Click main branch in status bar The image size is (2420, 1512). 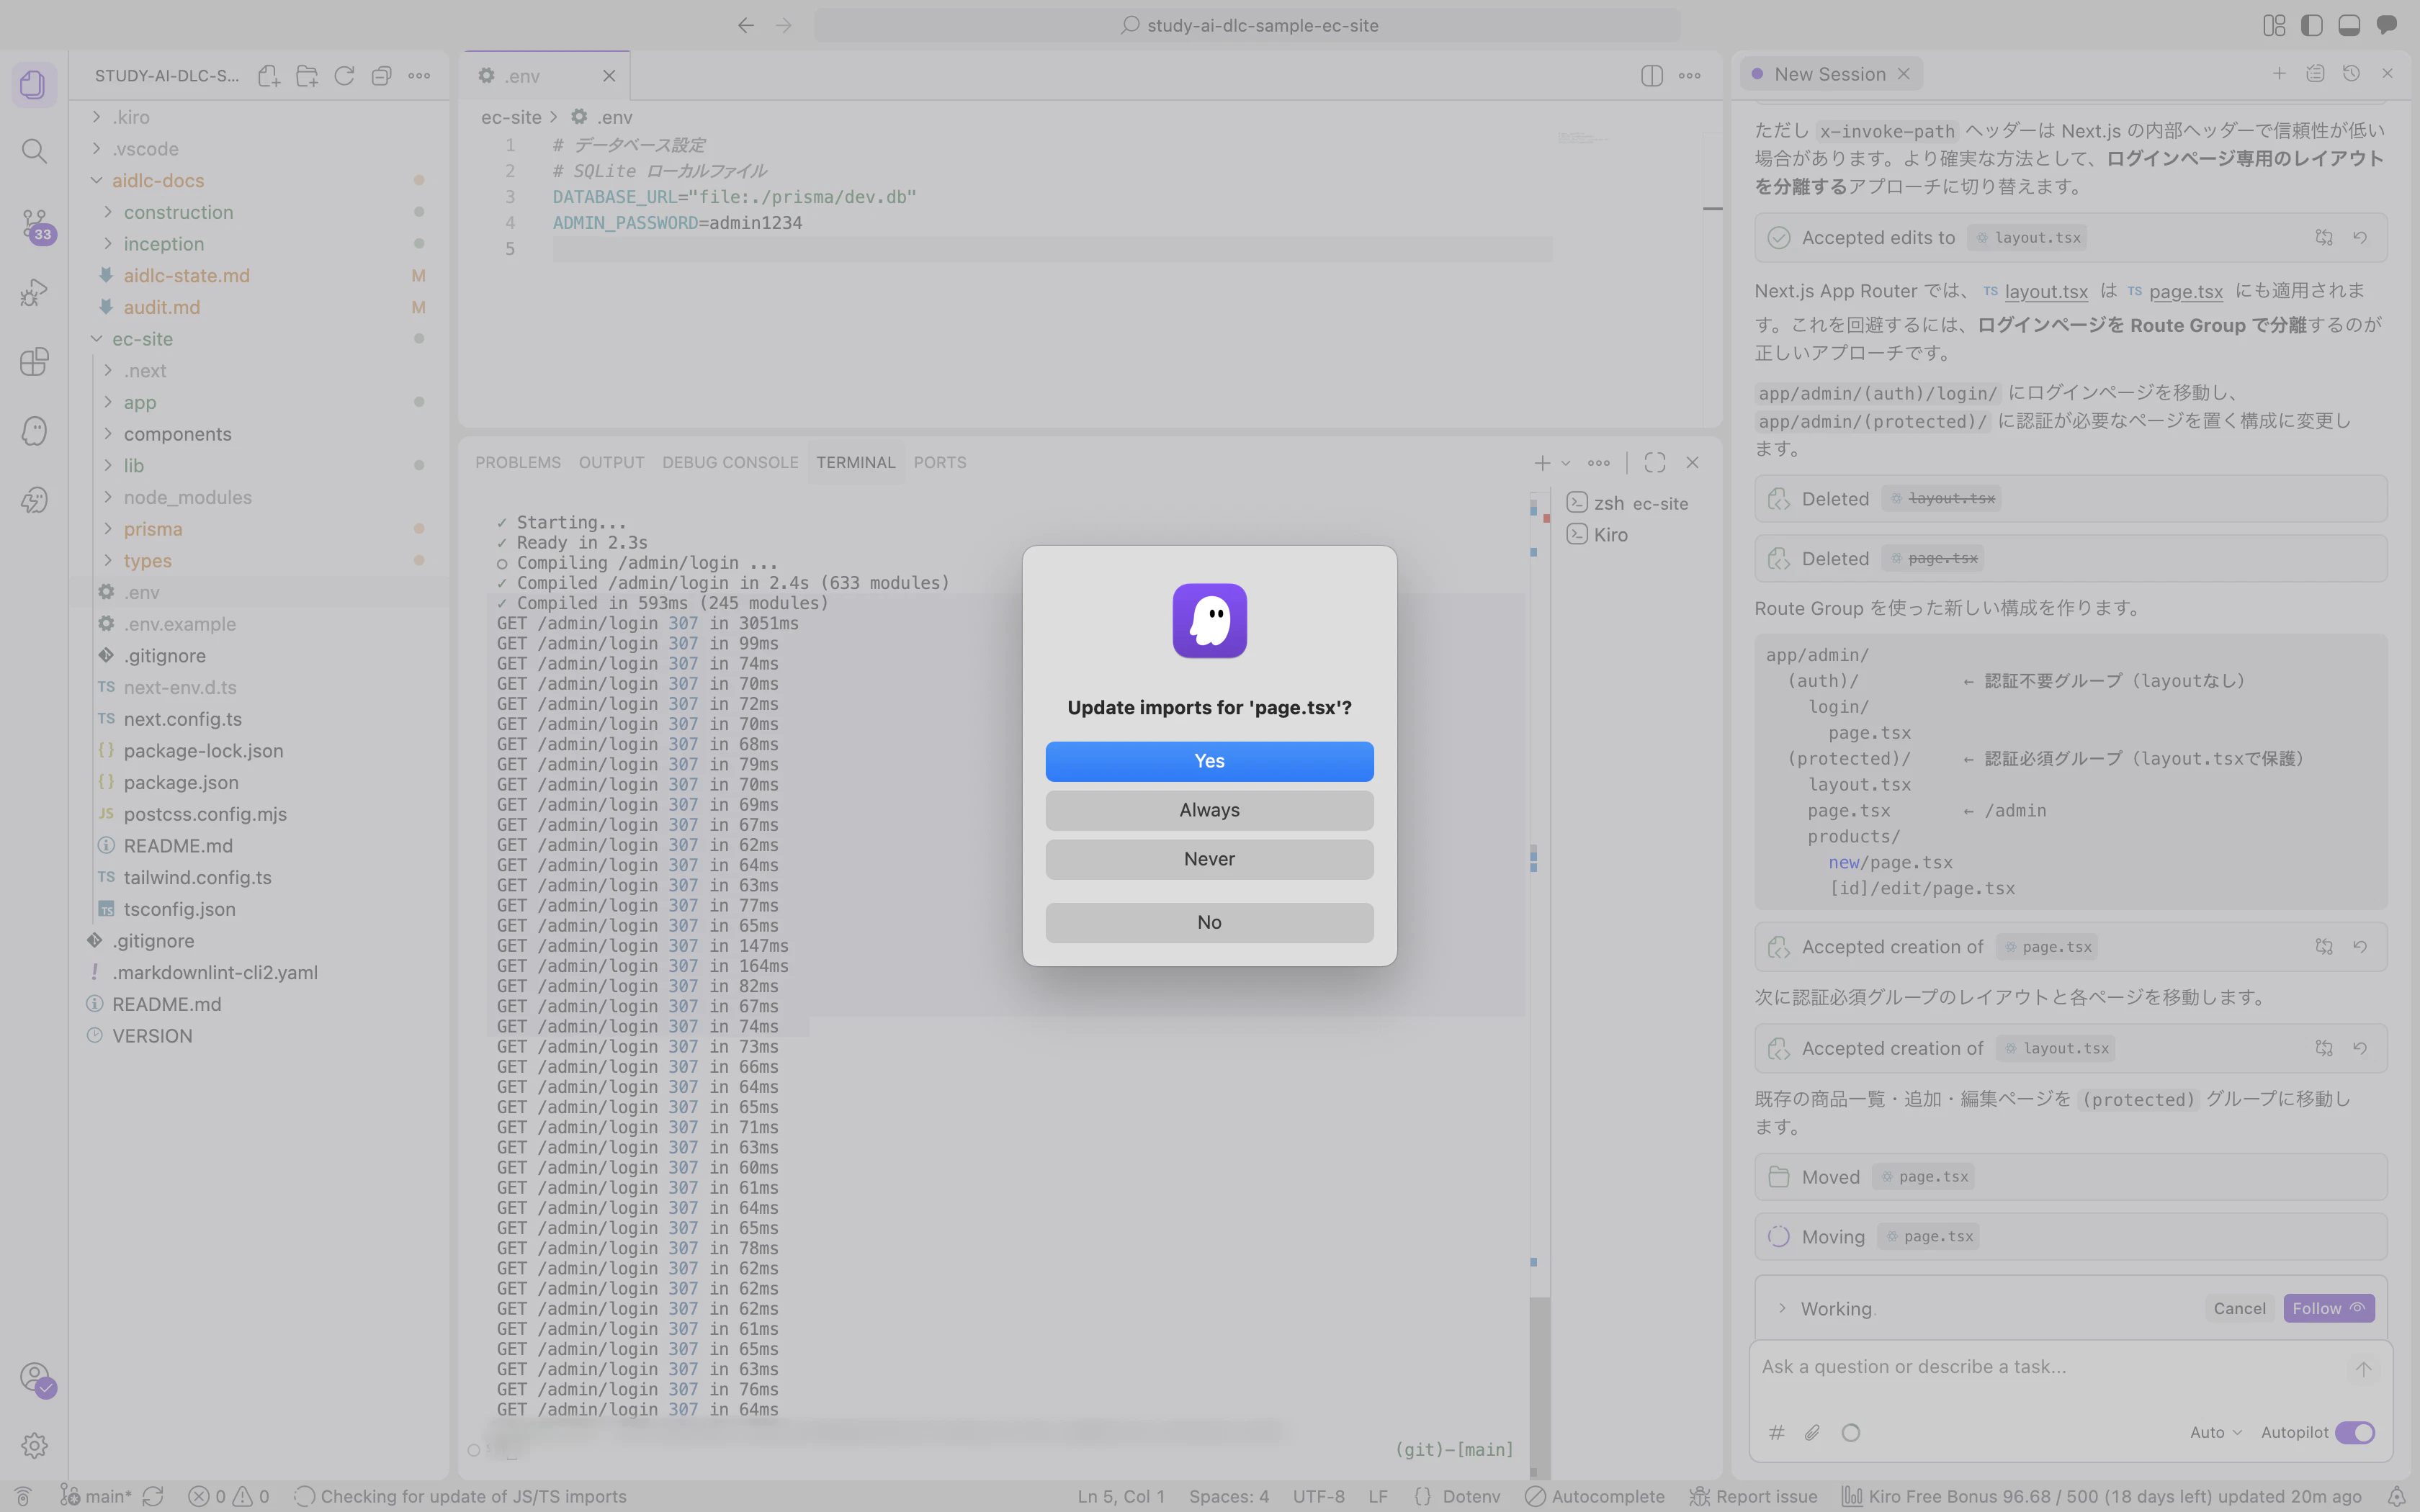click(x=96, y=1496)
